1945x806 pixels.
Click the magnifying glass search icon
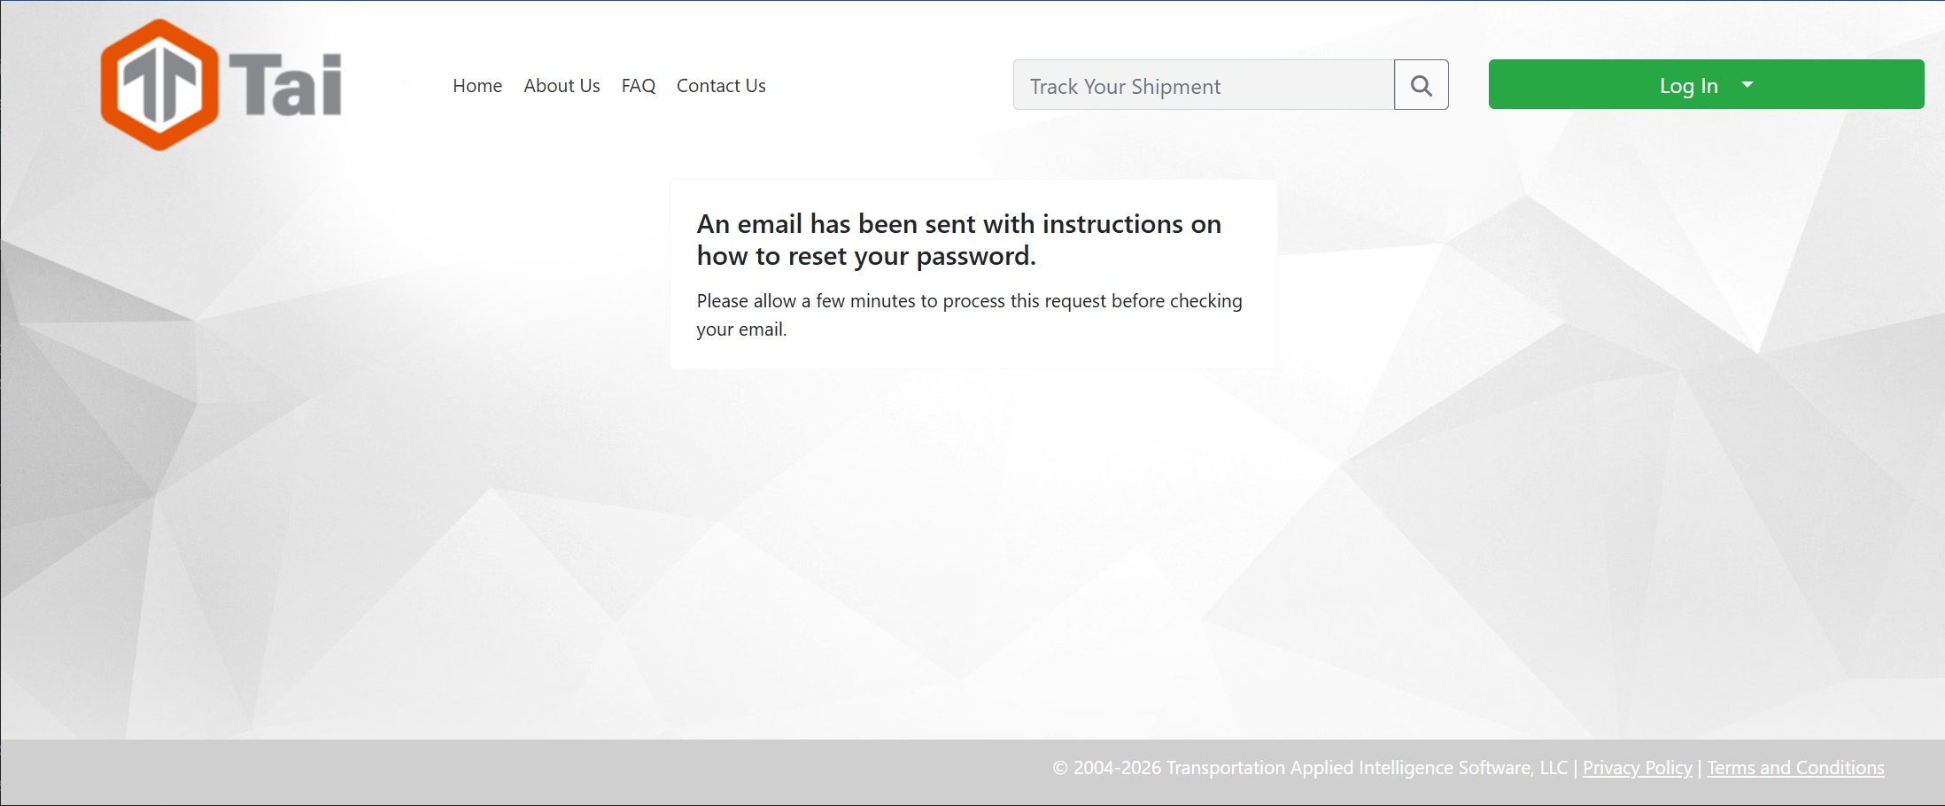click(1421, 85)
